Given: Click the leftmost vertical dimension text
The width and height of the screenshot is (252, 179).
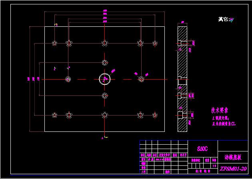Looking at the screenshot, I should (x=29, y=79).
